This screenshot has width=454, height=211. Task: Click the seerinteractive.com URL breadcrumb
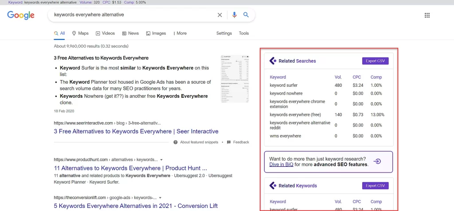107,123
